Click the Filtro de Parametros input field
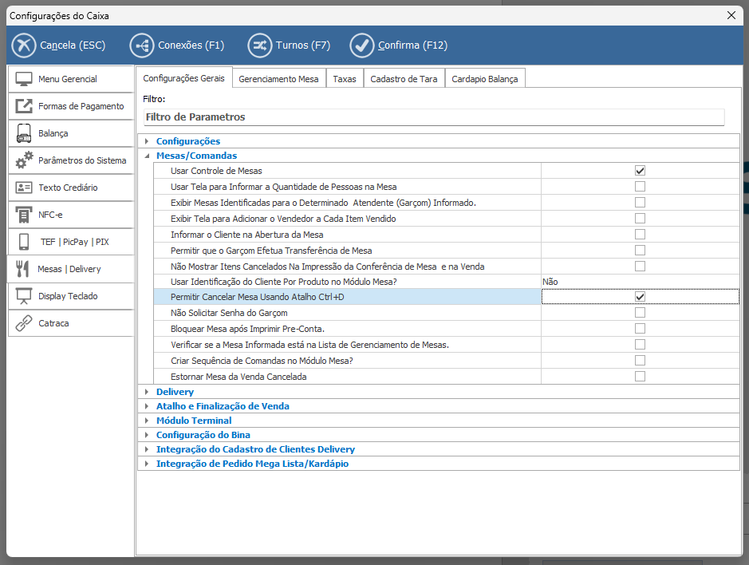 click(x=433, y=117)
